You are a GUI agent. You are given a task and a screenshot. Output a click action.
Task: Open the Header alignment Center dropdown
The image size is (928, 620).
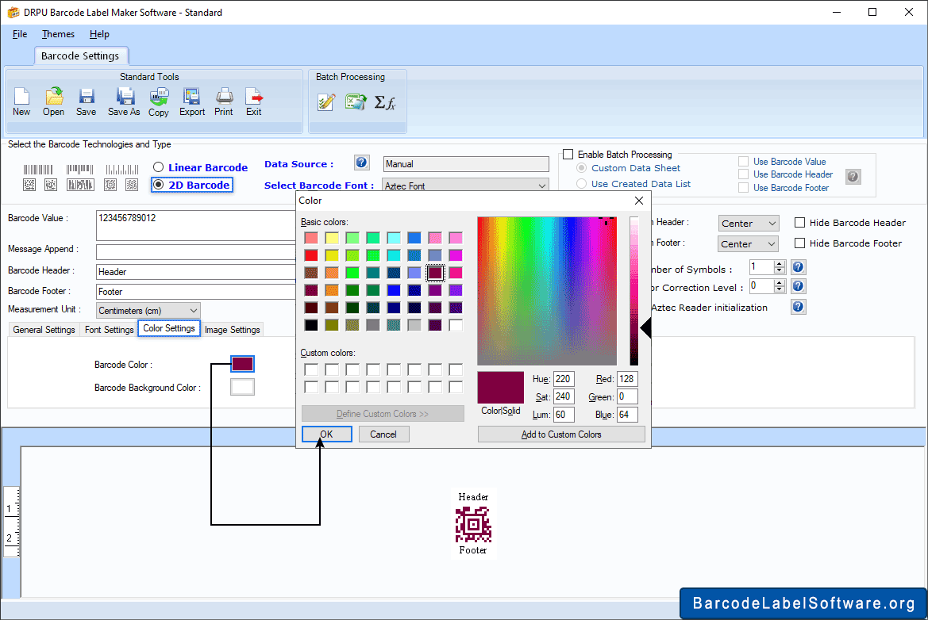point(772,224)
